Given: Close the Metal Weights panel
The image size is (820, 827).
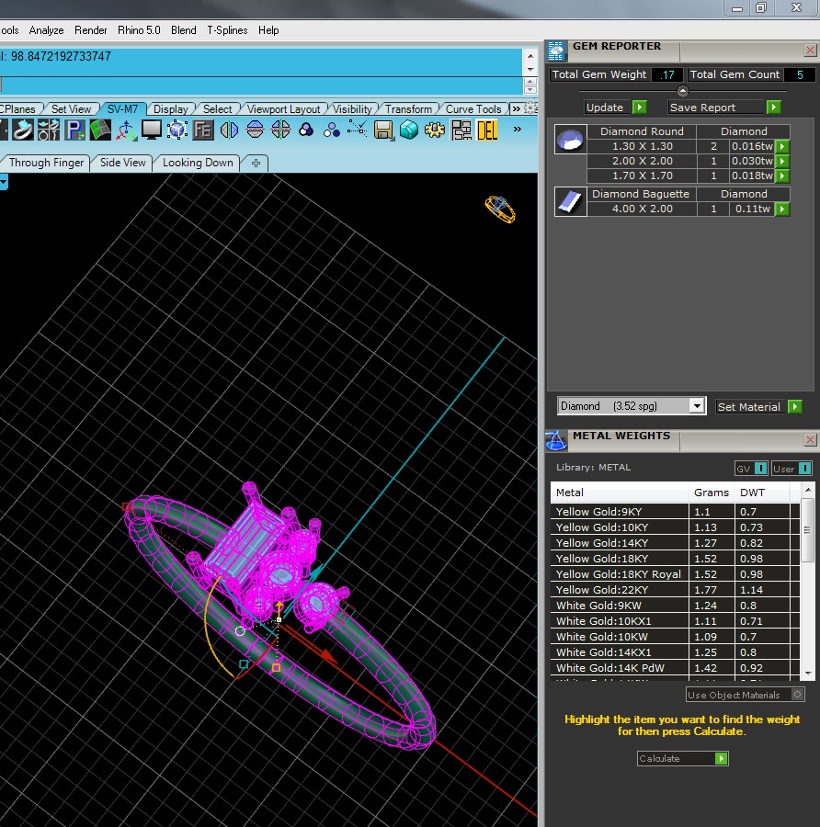Looking at the screenshot, I should coord(811,440).
